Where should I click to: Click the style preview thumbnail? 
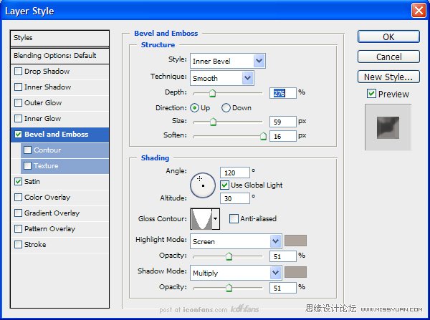(x=388, y=127)
